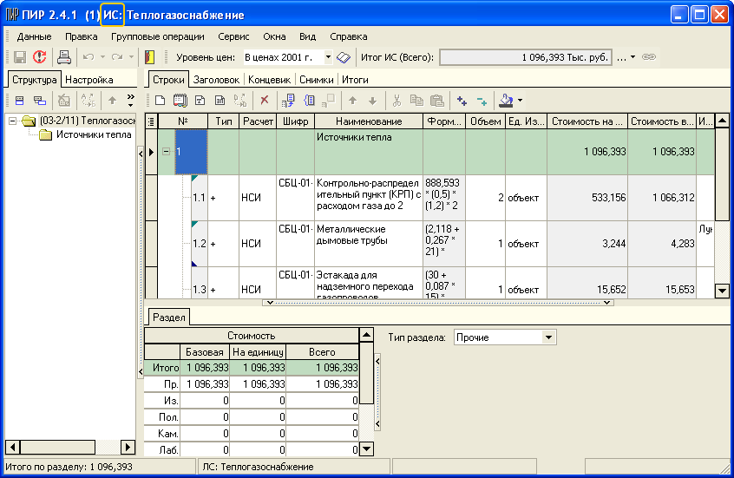Open the Групповые операции menu
The height and width of the screenshot is (478, 734).
click(x=157, y=36)
